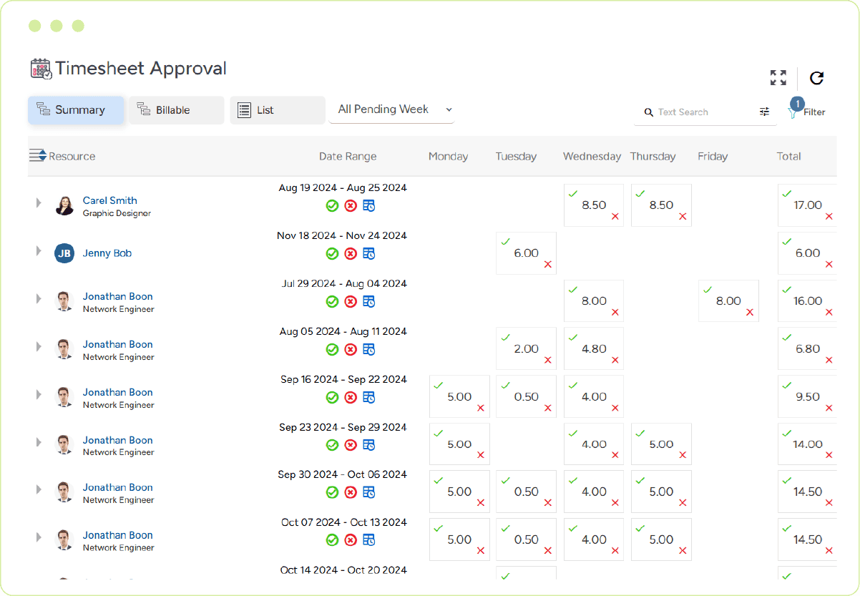Reject Tuesday's 6.00 hours for Jenny Bob
860x596 pixels.
[548, 265]
